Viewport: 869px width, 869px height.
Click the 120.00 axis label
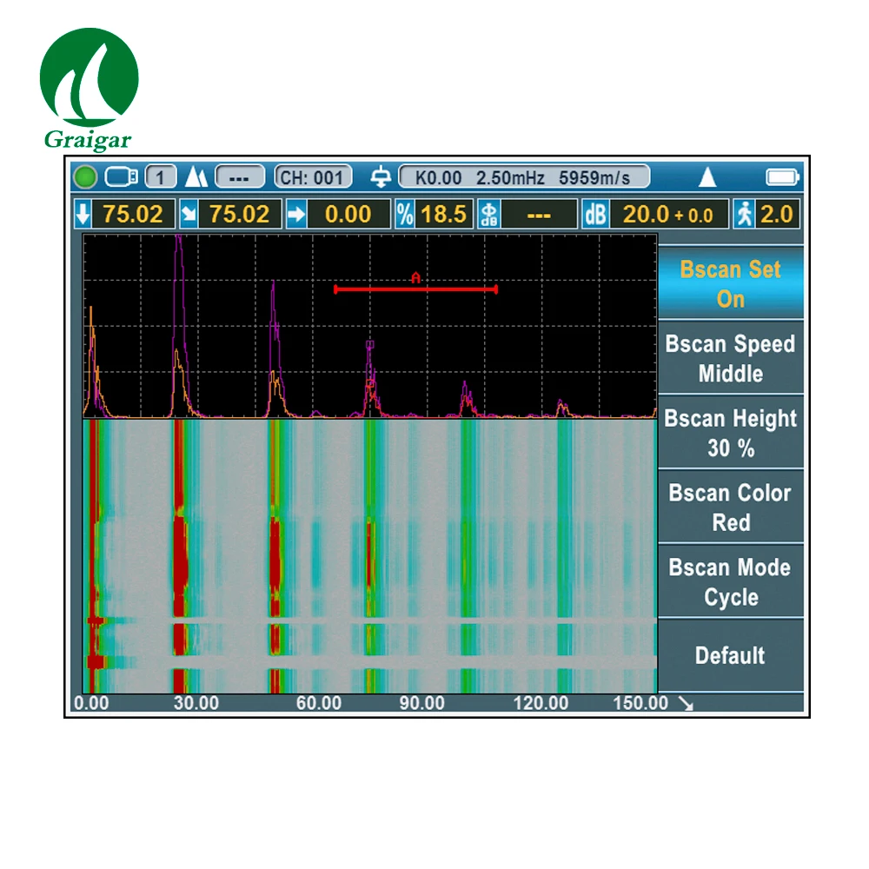tap(541, 703)
